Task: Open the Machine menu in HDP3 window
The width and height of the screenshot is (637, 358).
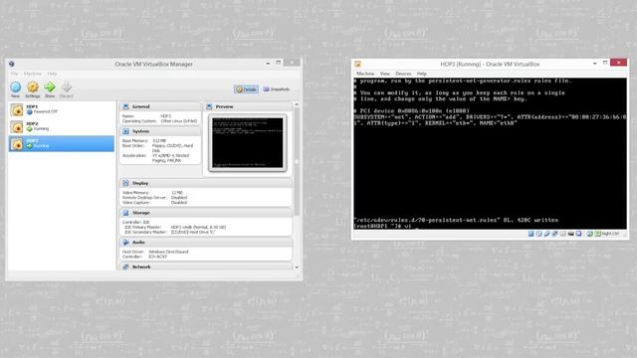Action: coord(365,74)
